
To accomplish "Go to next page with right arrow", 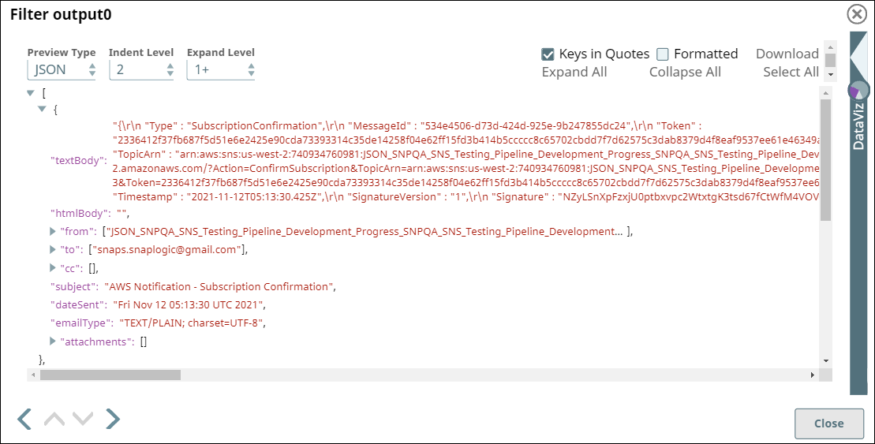I will (x=113, y=418).
